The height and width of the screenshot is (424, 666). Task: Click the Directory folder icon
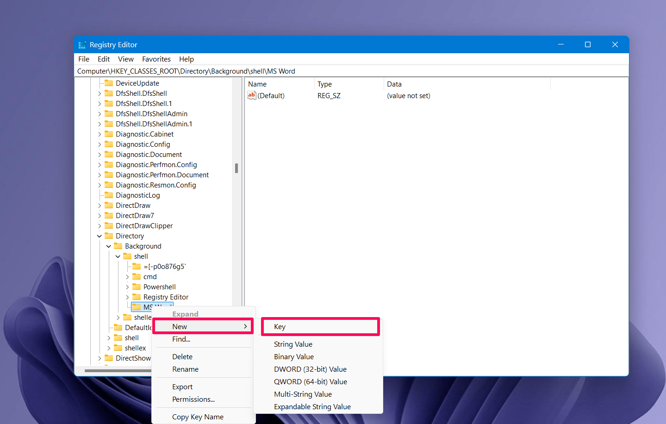tap(109, 236)
